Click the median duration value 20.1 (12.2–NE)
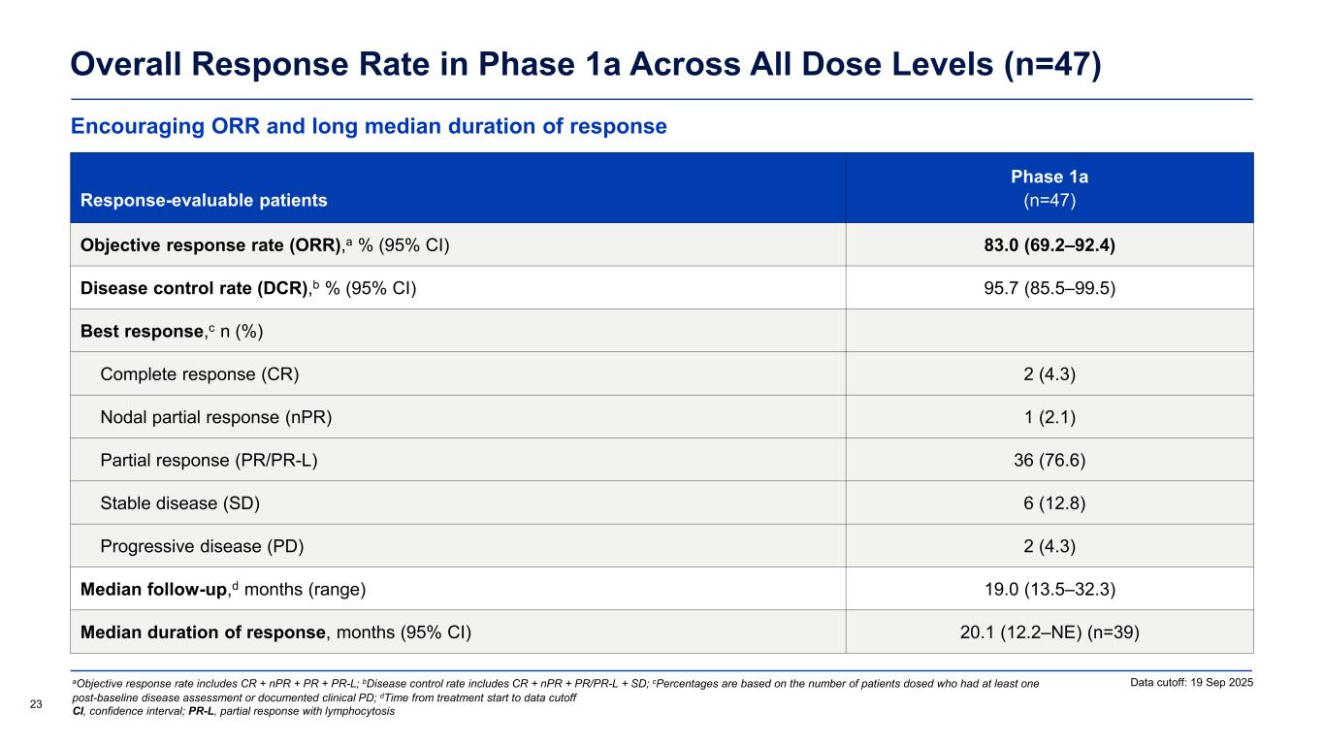Viewport: 1324px width, 745px height. point(1050,632)
